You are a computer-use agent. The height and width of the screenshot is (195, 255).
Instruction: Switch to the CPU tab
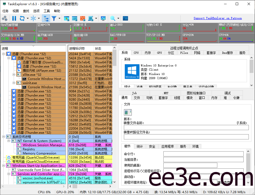[136, 52]
